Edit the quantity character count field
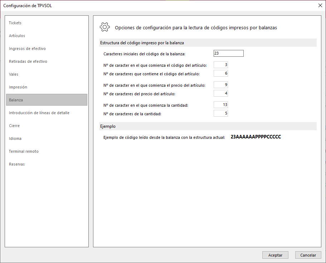The width and height of the screenshot is (326, 263). (x=221, y=113)
